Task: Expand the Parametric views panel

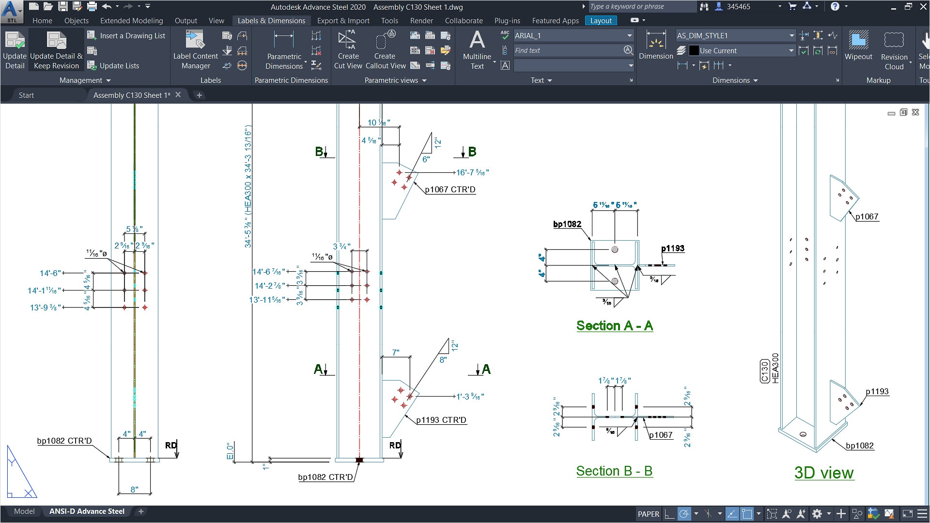Action: tap(395, 80)
